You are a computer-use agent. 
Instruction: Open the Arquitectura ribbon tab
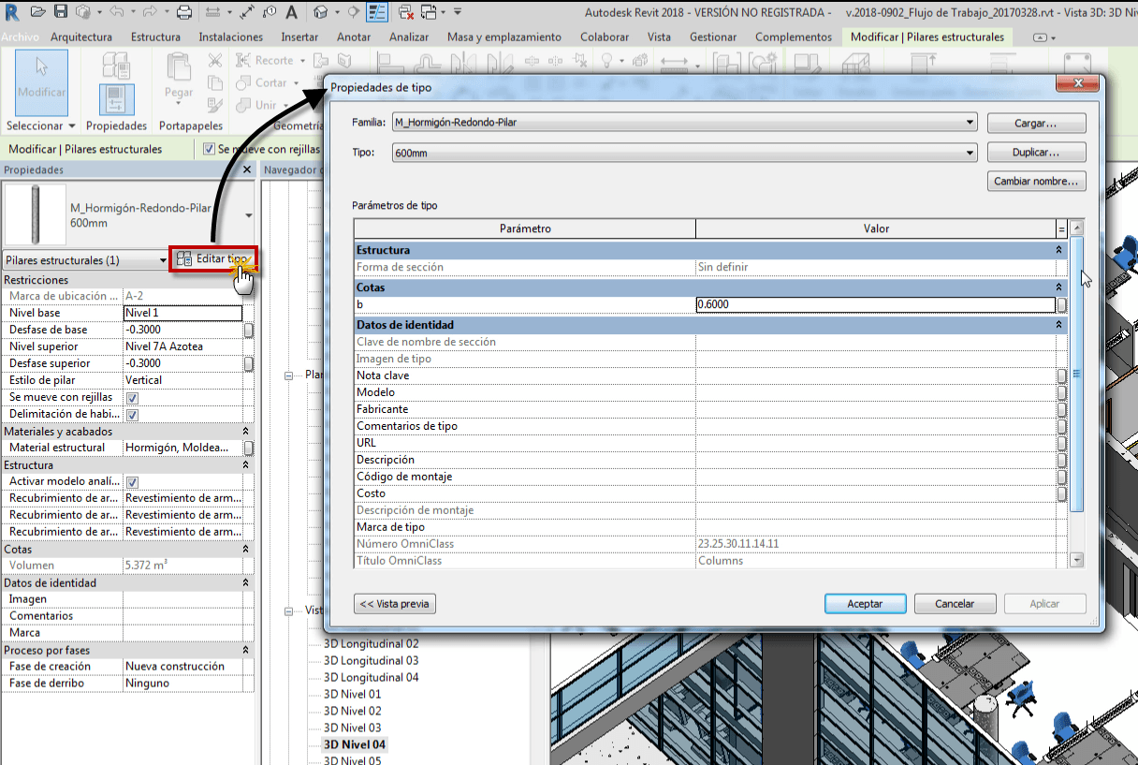81,37
